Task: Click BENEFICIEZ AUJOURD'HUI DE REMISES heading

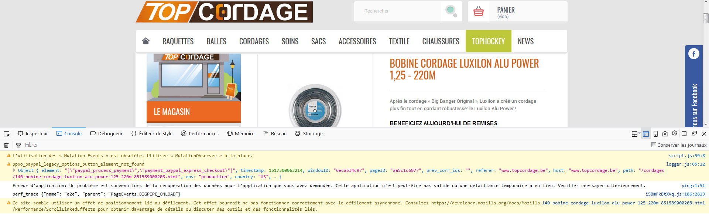Action: point(443,123)
